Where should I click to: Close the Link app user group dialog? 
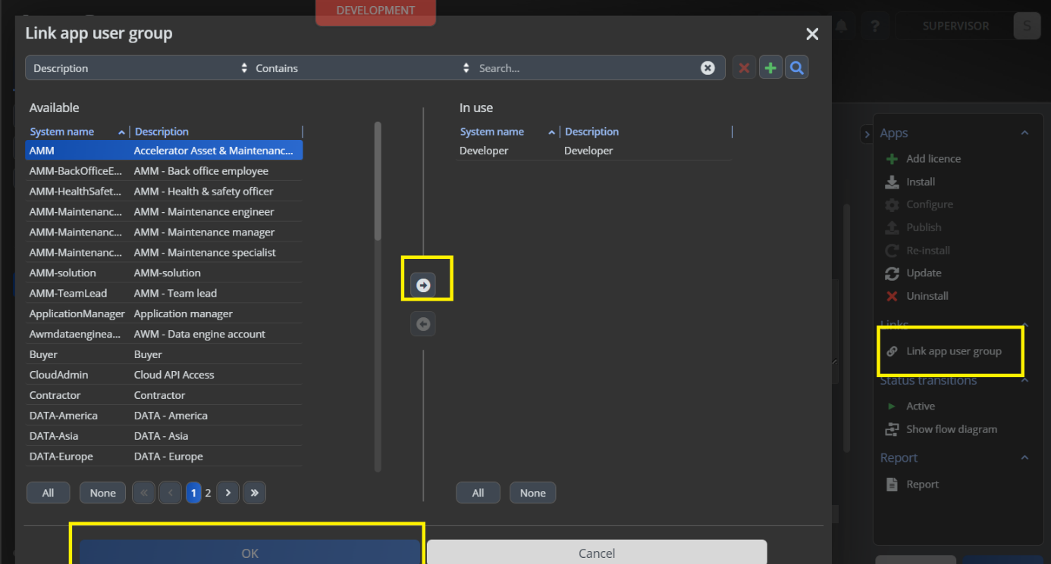[x=812, y=34]
